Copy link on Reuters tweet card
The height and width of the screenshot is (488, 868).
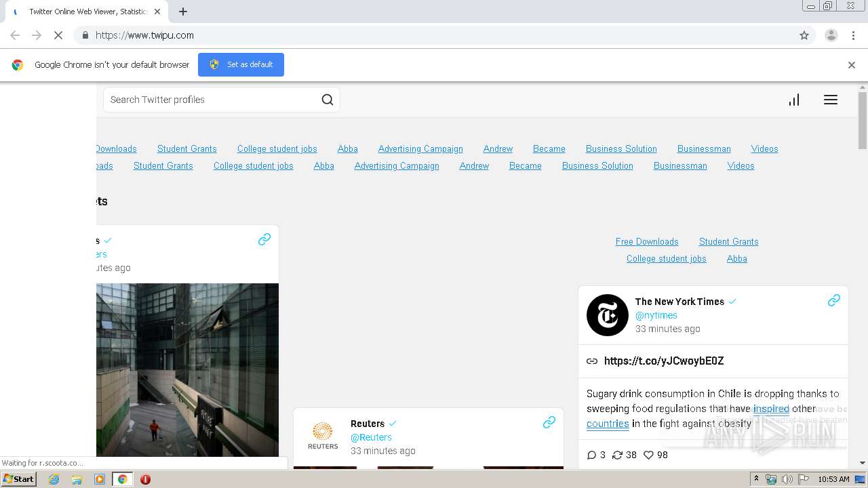pos(549,422)
